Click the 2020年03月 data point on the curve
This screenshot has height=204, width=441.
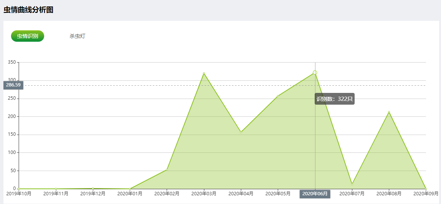tap(204, 73)
